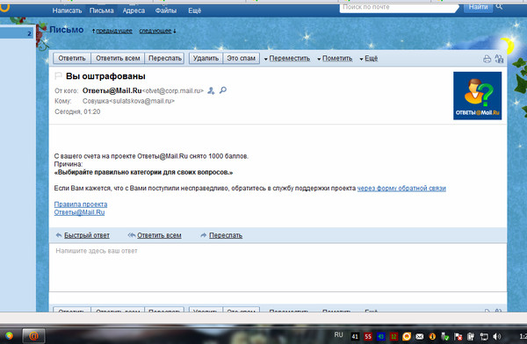The height and width of the screenshot is (344, 527).
Task: Toggle the flag icon beside the subject
Action: [x=58, y=75]
